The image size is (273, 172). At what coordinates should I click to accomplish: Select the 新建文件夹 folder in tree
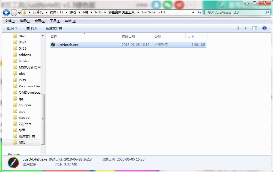27,136
